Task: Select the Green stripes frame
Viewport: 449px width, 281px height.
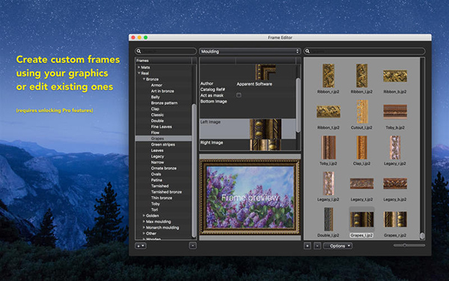Action: tap(162, 145)
